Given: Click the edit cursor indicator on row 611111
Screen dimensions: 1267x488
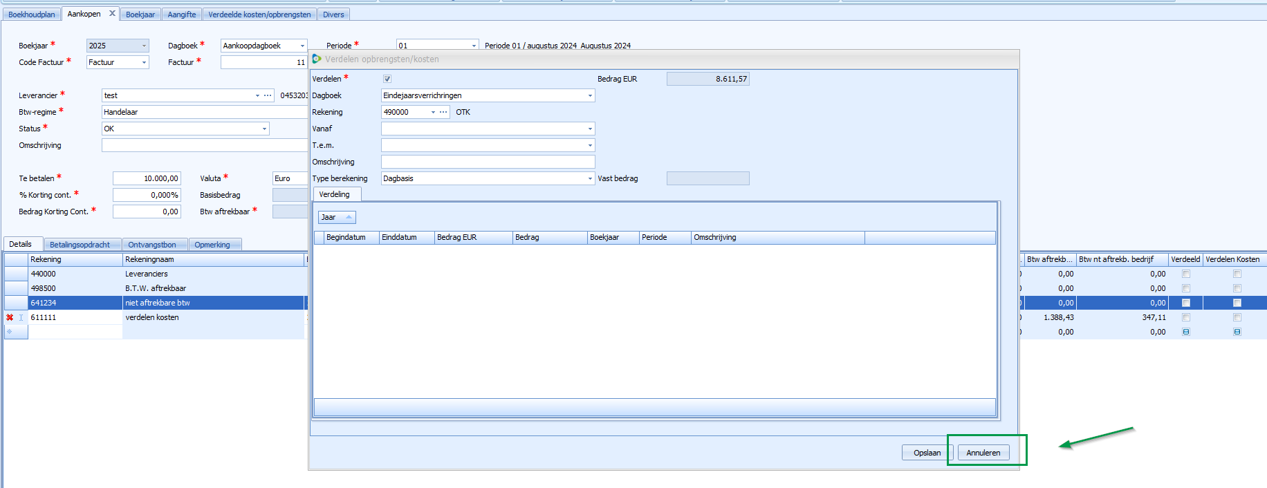Looking at the screenshot, I should [21, 317].
